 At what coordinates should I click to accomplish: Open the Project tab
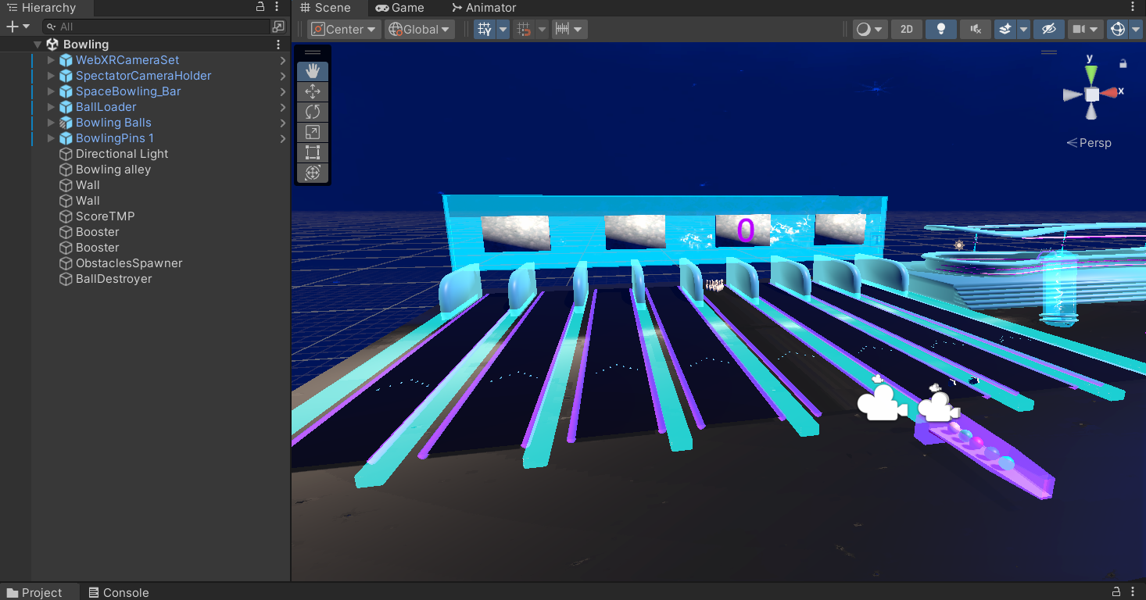pyautogui.click(x=34, y=592)
